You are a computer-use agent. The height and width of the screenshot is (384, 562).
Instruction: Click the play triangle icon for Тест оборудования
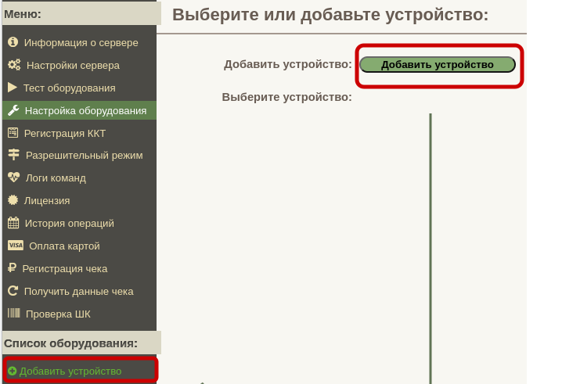tap(13, 88)
